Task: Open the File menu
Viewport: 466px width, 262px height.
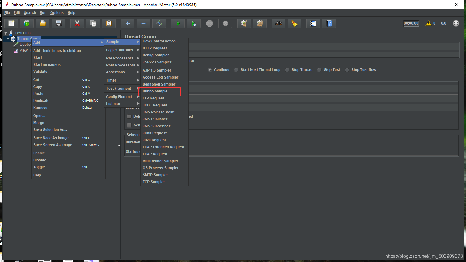Action: (7, 13)
